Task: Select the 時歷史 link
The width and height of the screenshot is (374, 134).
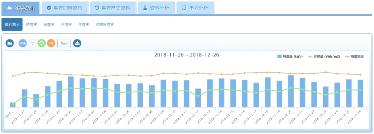Action: pyautogui.click(x=32, y=25)
